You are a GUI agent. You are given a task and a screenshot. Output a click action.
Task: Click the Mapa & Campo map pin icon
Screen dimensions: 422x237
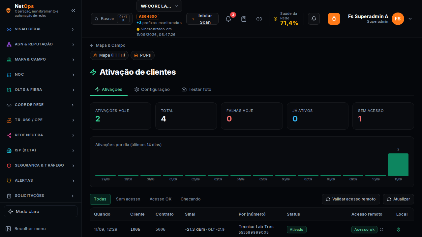[x=9, y=60]
